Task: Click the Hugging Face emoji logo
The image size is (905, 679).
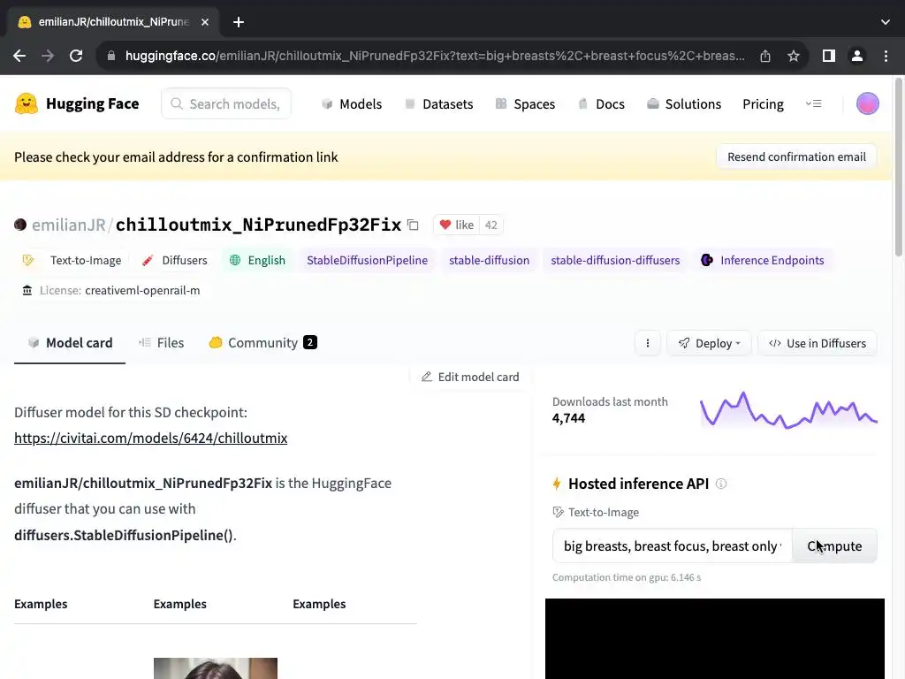Action: [x=26, y=104]
